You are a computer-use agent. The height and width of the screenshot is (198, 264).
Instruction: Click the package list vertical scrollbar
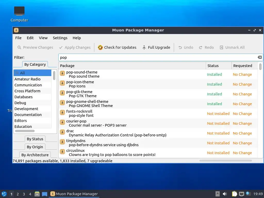[x=260, y=67]
